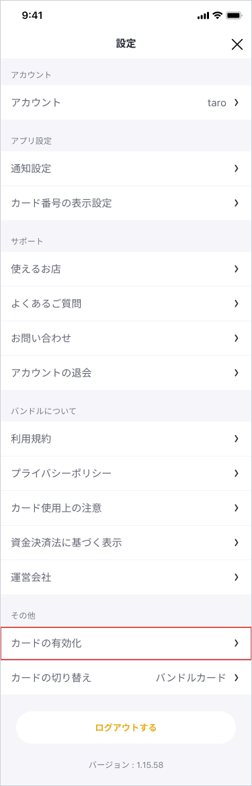Select お問い合わせ
252x786 pixels.
[x=126, y=338]
